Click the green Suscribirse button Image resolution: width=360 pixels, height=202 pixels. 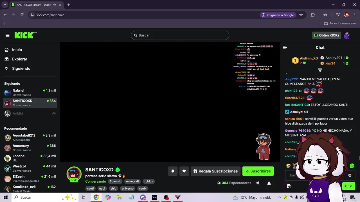tap(258, 171)
